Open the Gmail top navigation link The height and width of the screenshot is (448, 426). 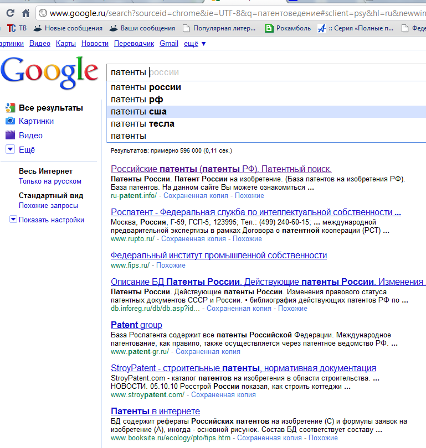(x=169, y=44)
